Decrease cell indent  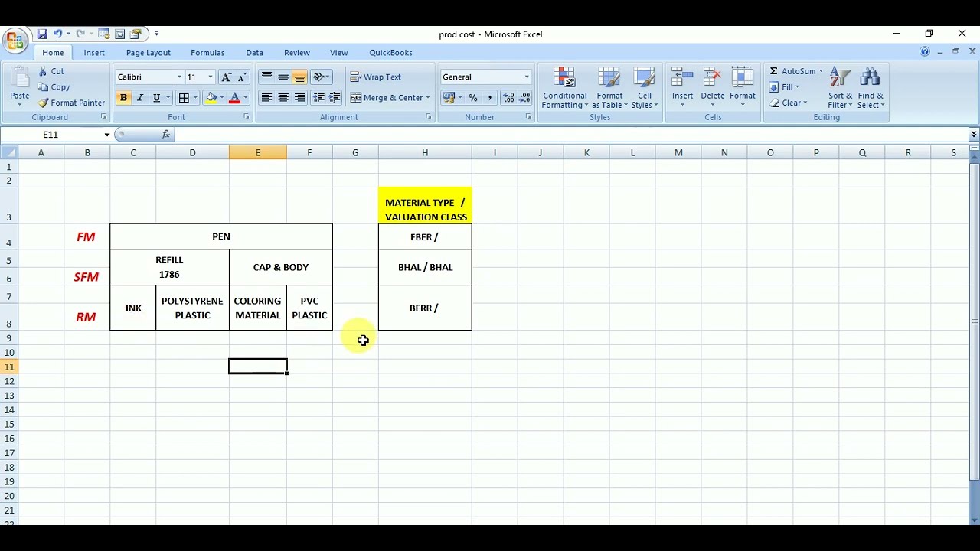318,98
